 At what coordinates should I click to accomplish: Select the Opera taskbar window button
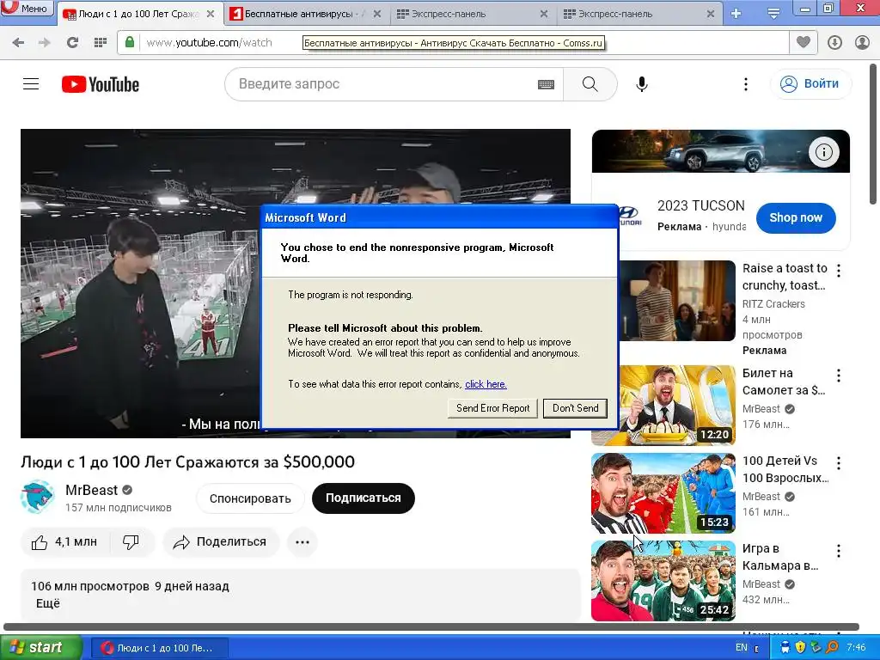coord(159,648)
